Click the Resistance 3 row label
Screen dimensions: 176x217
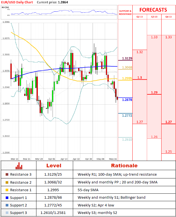coord(21,175)
